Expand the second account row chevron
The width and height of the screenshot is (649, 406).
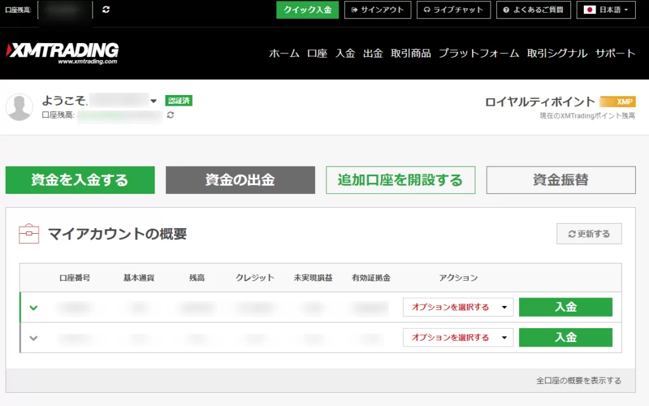point(34,338)
